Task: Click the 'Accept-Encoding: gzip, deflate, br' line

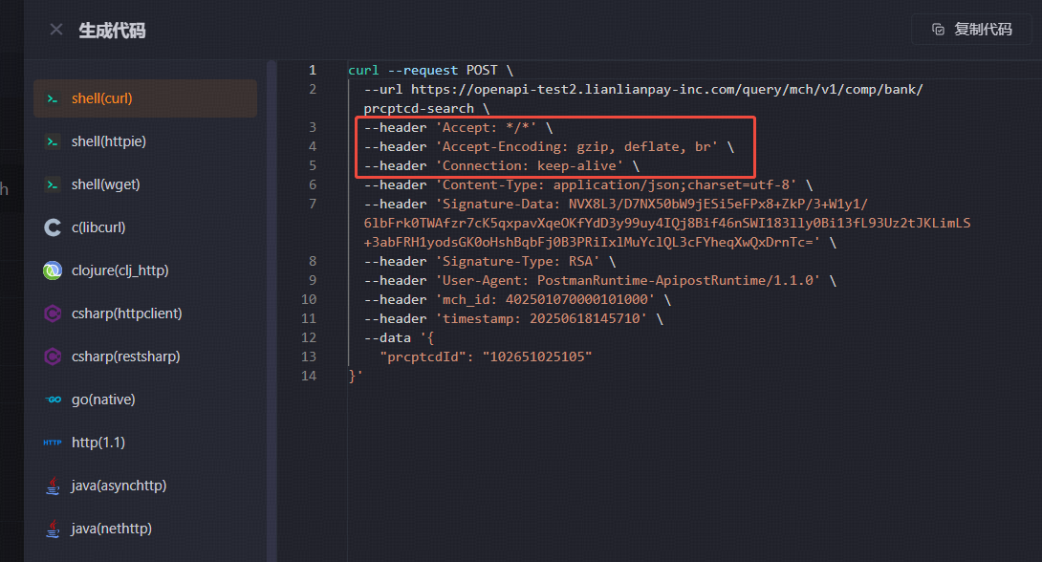Action: (x=549, y=147)
